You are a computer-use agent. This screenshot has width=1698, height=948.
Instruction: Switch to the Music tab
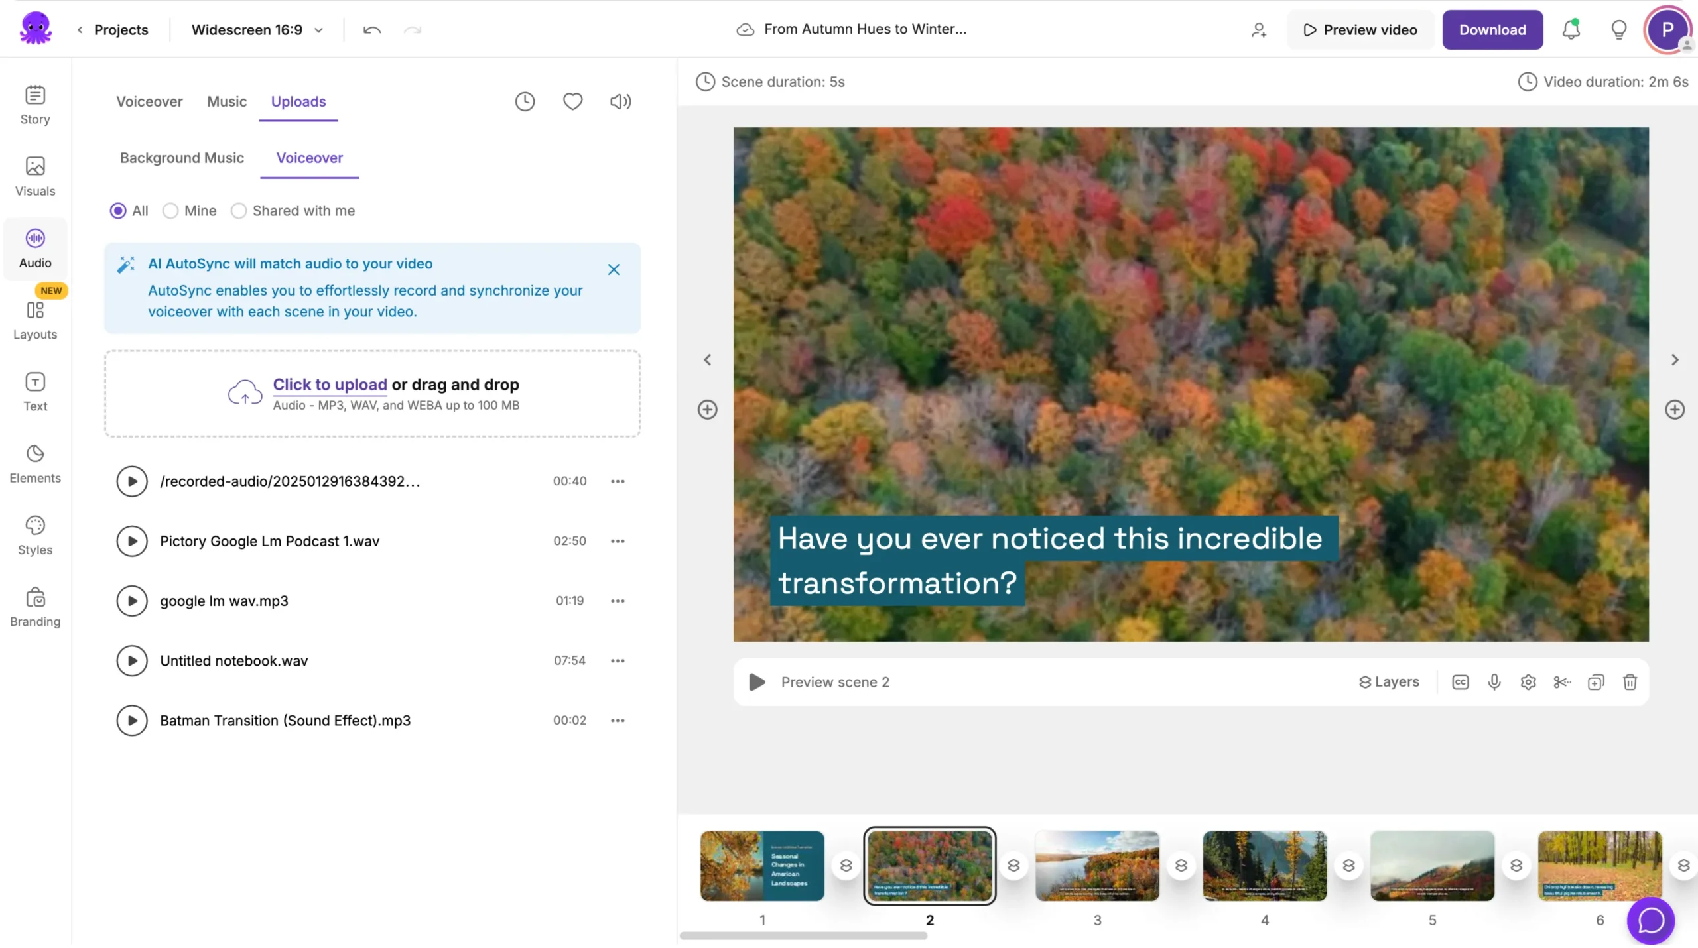(x=227, y=101)
